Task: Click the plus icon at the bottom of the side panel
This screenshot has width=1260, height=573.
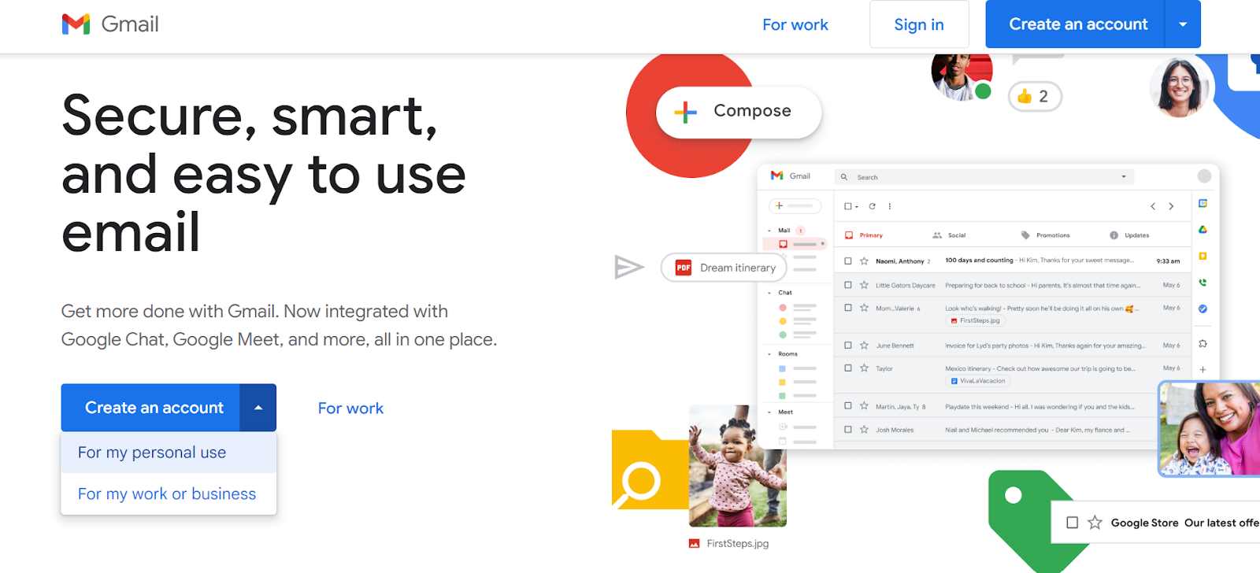Action: [1203, 369]
